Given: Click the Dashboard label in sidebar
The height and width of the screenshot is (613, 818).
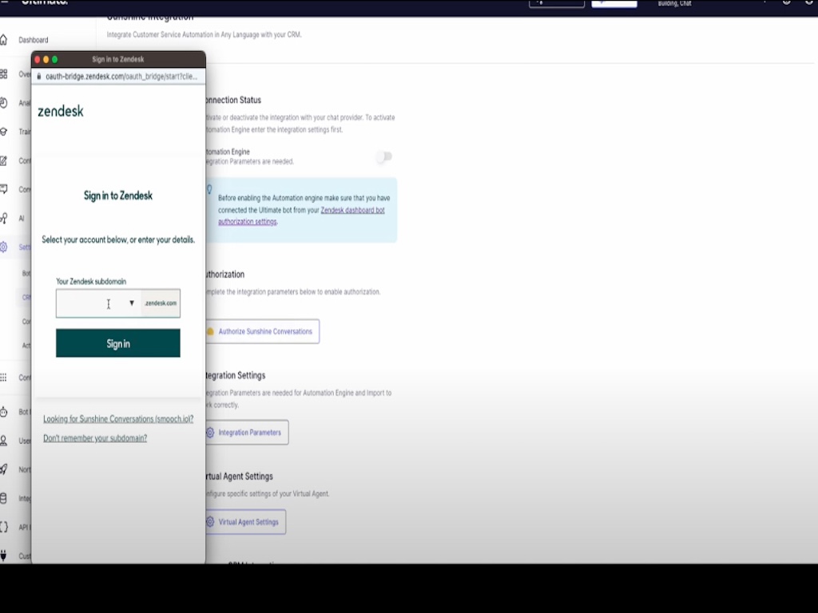Looking at the screenshot, I should point(34,40).
